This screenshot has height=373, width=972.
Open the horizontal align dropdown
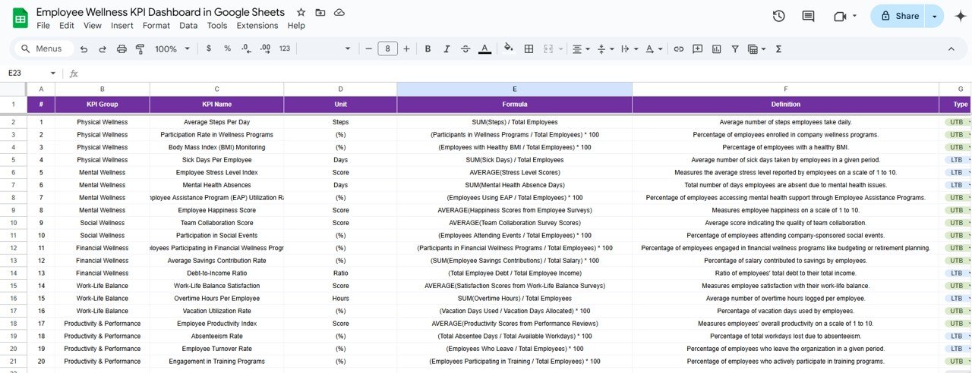pos(581,49)
